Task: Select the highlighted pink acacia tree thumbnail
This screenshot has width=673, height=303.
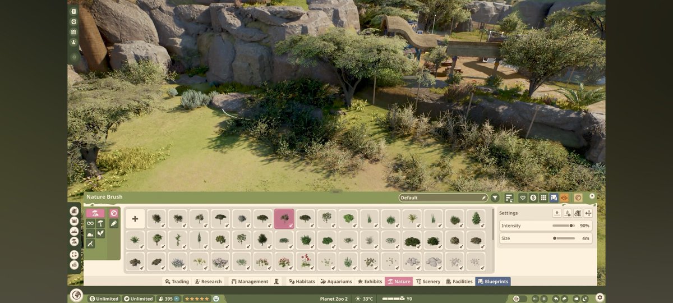Action: [284, 219]
